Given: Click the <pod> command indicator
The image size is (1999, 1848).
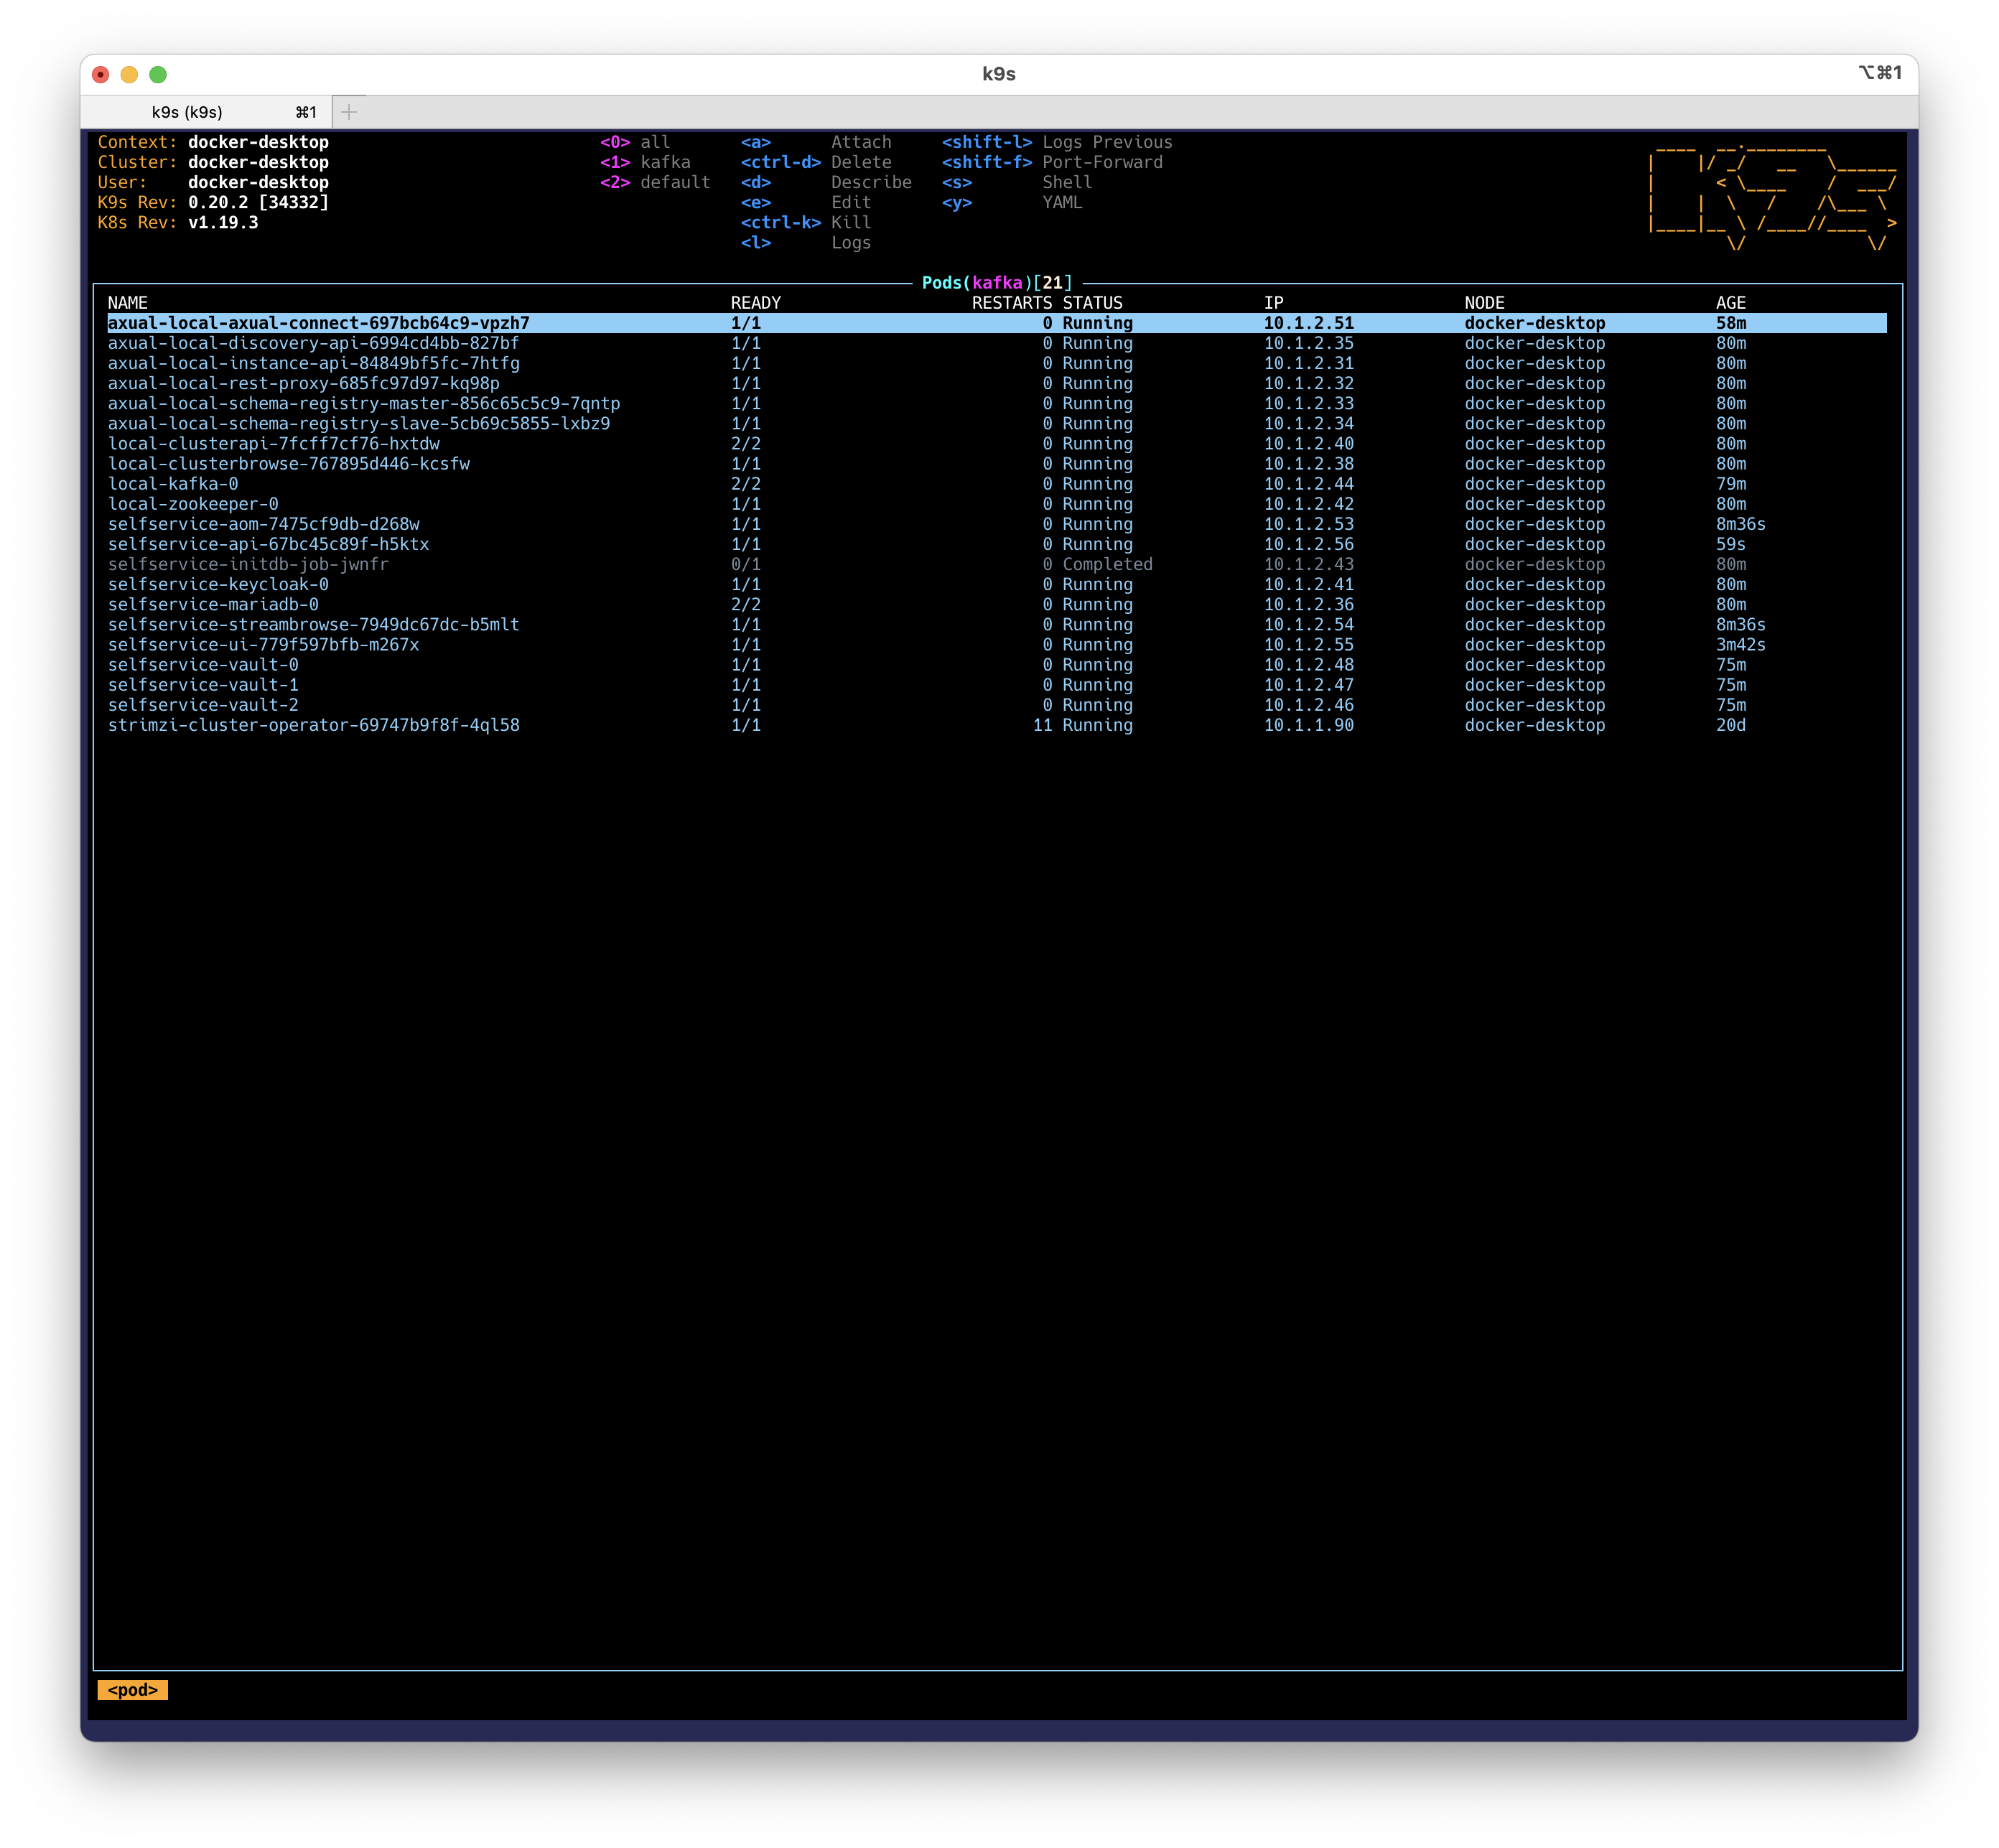Looking at the screenshot, I should tap(133, 1690).
